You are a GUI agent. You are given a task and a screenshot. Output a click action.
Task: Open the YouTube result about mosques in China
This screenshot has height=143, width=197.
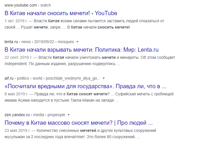(x=61, y=13)
